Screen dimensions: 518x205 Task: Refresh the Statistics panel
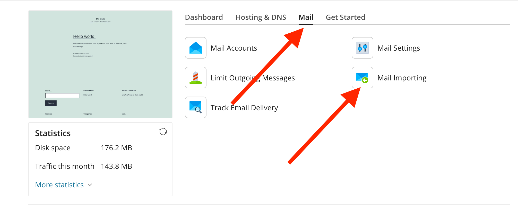point(163,132)
